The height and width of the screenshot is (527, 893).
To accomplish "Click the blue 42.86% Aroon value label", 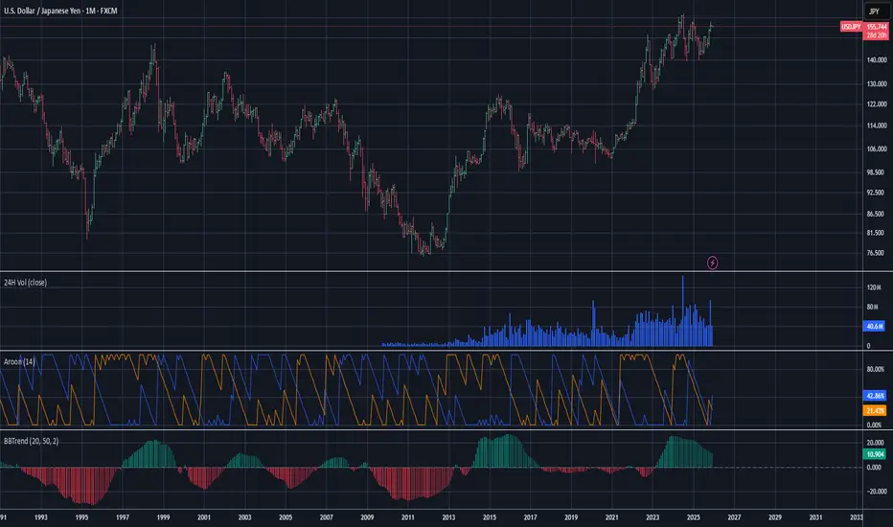I will click(875, 396).
